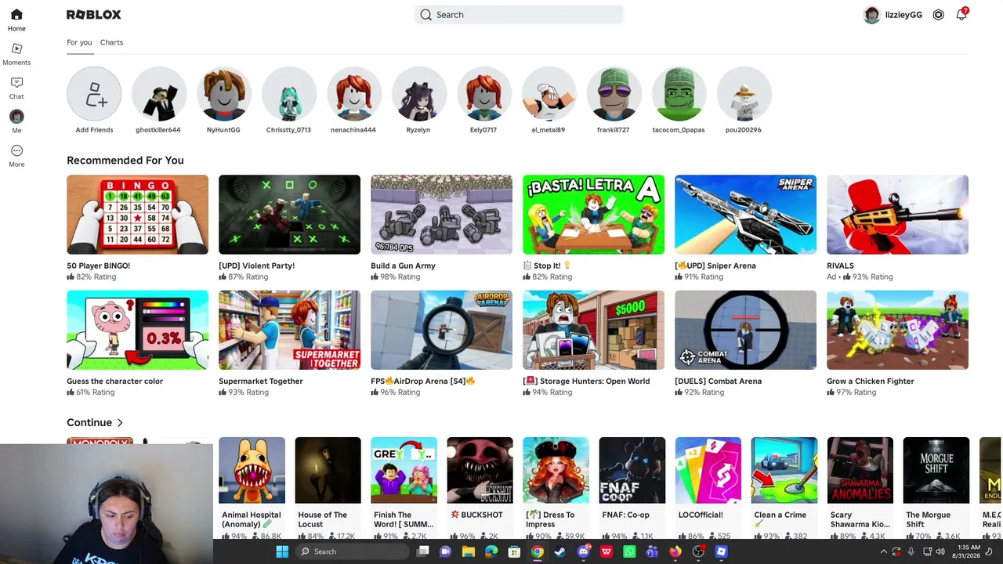The height and width of the screenshot is (564, 1003).
Task: Click the Roblox logo
Action: pyautogui.click(x=94, y=15)
